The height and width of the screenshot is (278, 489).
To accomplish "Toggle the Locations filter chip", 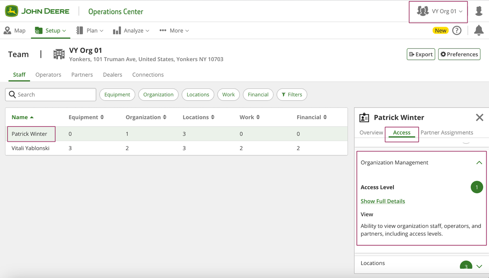I will [x=198, y=95].
